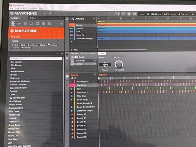Filter by the Club type tag

point(23,45)
